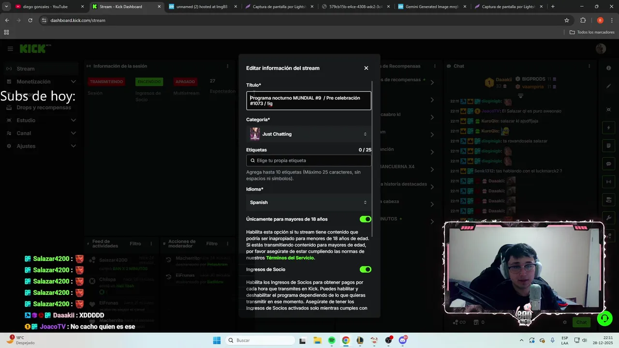Open a new browser tab

tap(553, 7)
